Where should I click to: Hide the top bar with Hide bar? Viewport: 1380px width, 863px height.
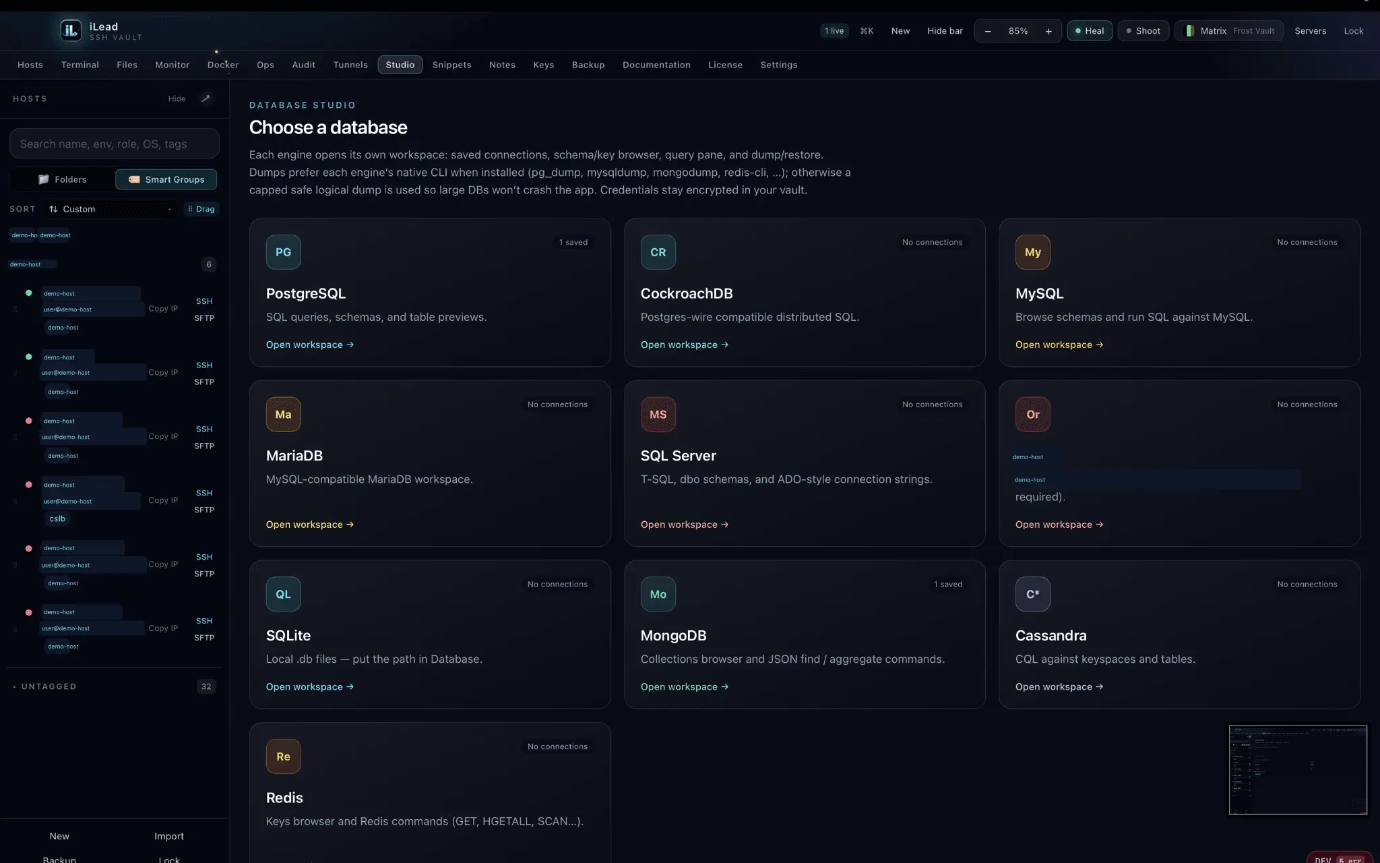[945, 31]
